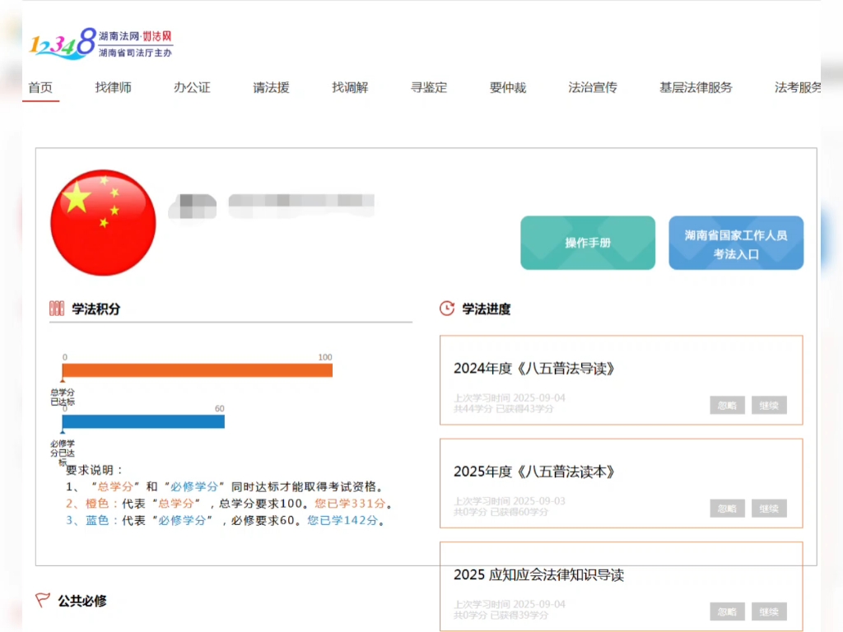Select the 办公证 menu item
The width and height of the screenshot is (843, 632).
192,87
